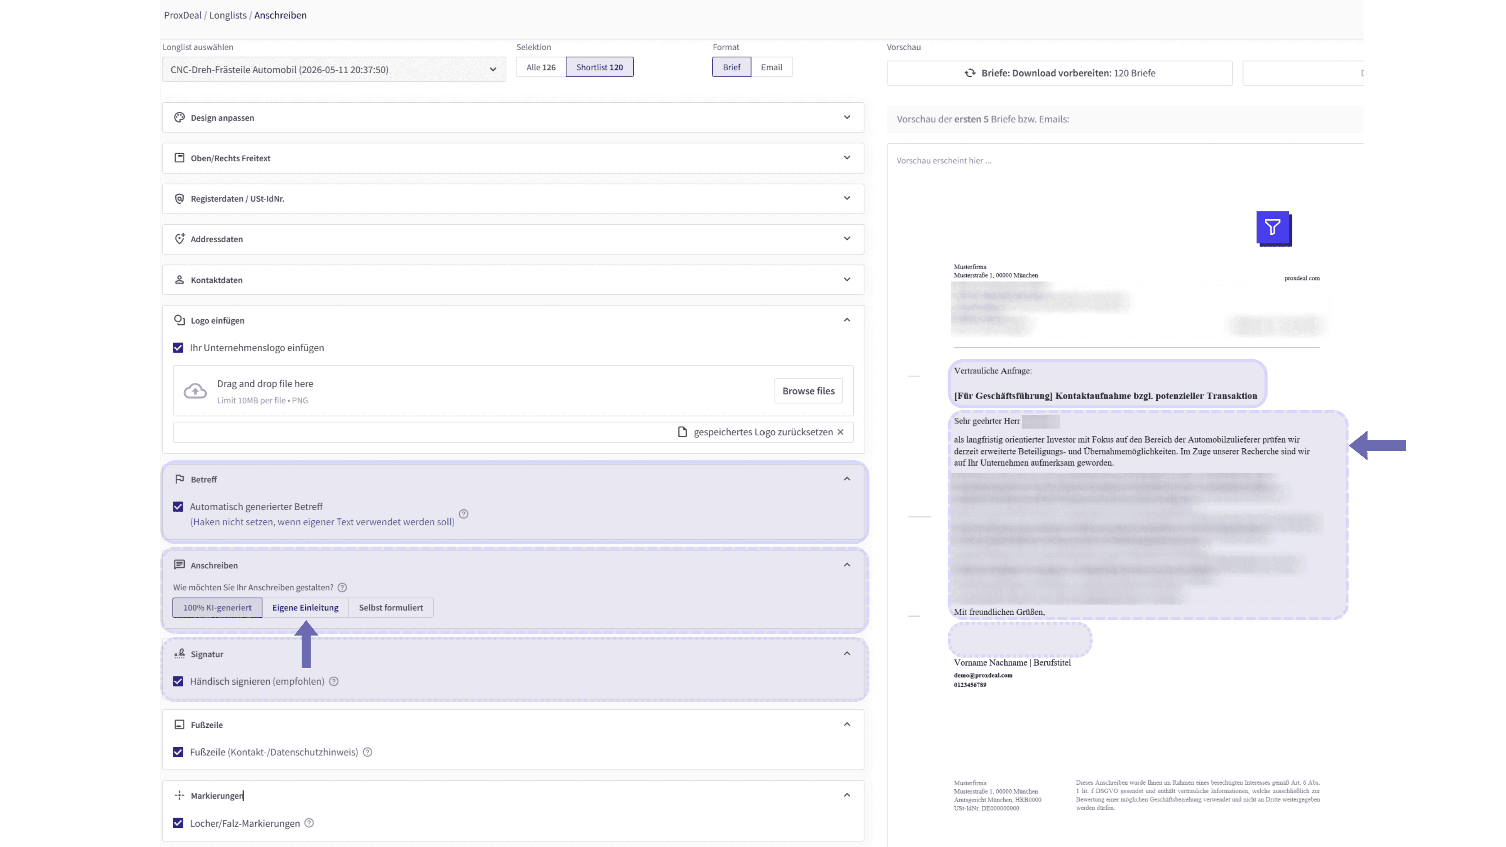
Task: Choose Eigene Einleitung letter mode
Action: 305,607
